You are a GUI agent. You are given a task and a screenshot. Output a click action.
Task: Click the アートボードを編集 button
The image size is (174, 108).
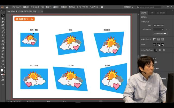pos(160,33)
